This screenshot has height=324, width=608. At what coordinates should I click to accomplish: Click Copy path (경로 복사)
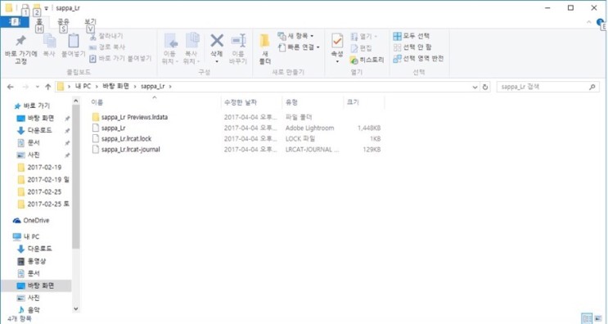pyautogui.click(x=107, y=47)
